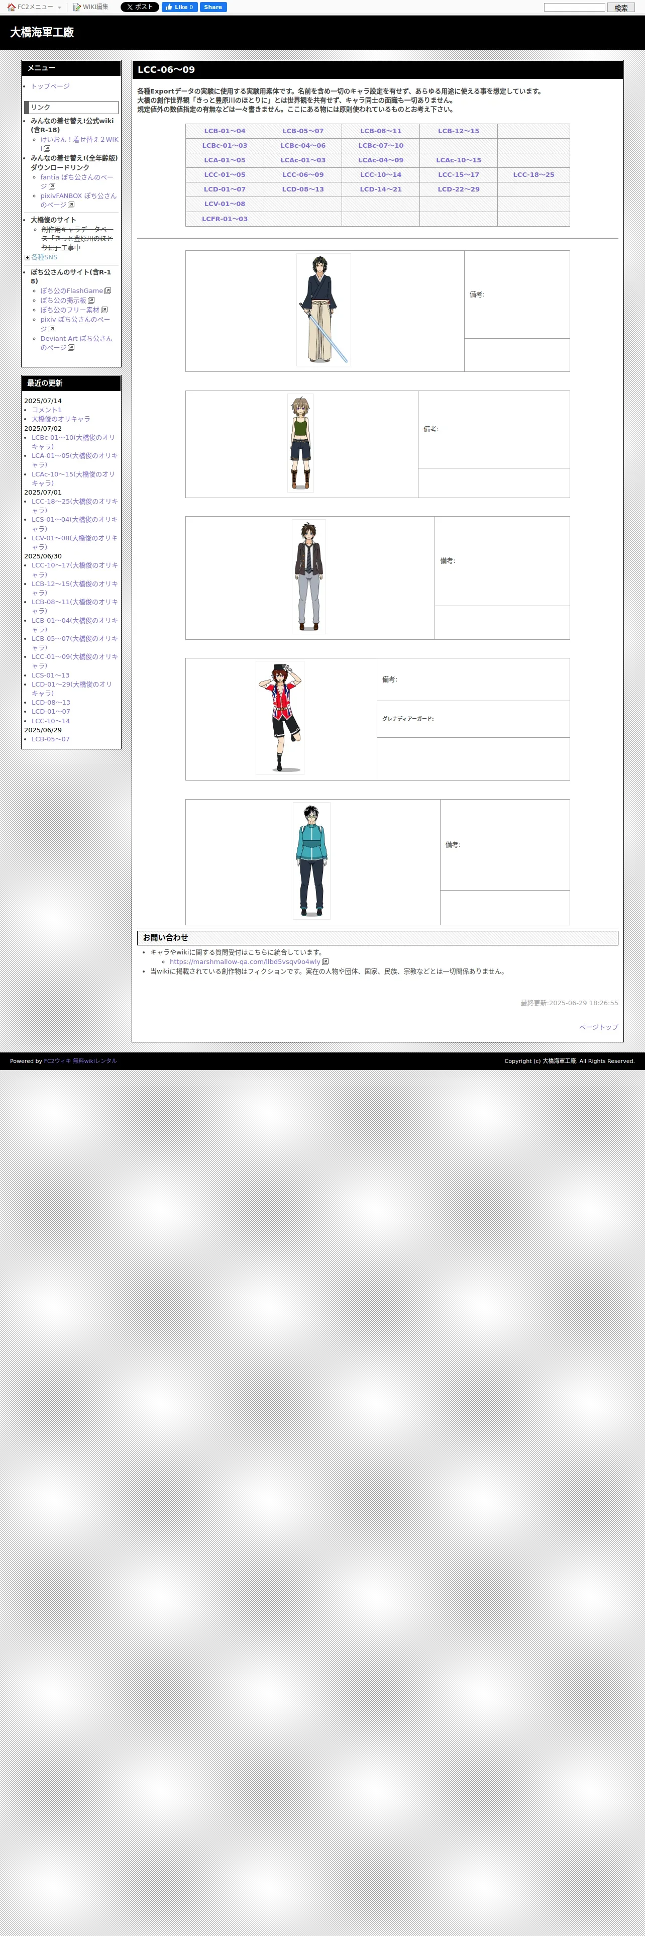Open the FC2ウィキ footer link
The height and width of the screenshot is (1936, 645).
click(57, 1061)
